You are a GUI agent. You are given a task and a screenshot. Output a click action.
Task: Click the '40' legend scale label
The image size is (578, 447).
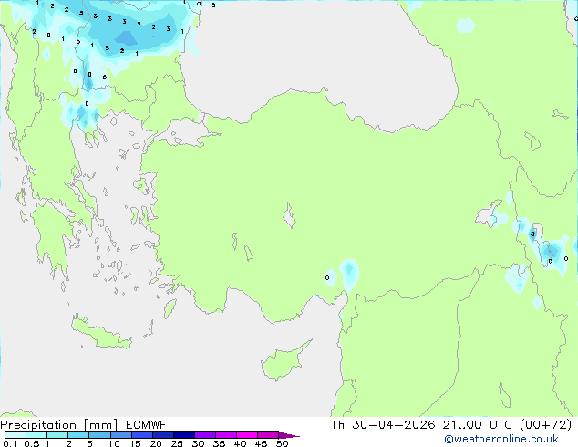click(x=241, y=443)
